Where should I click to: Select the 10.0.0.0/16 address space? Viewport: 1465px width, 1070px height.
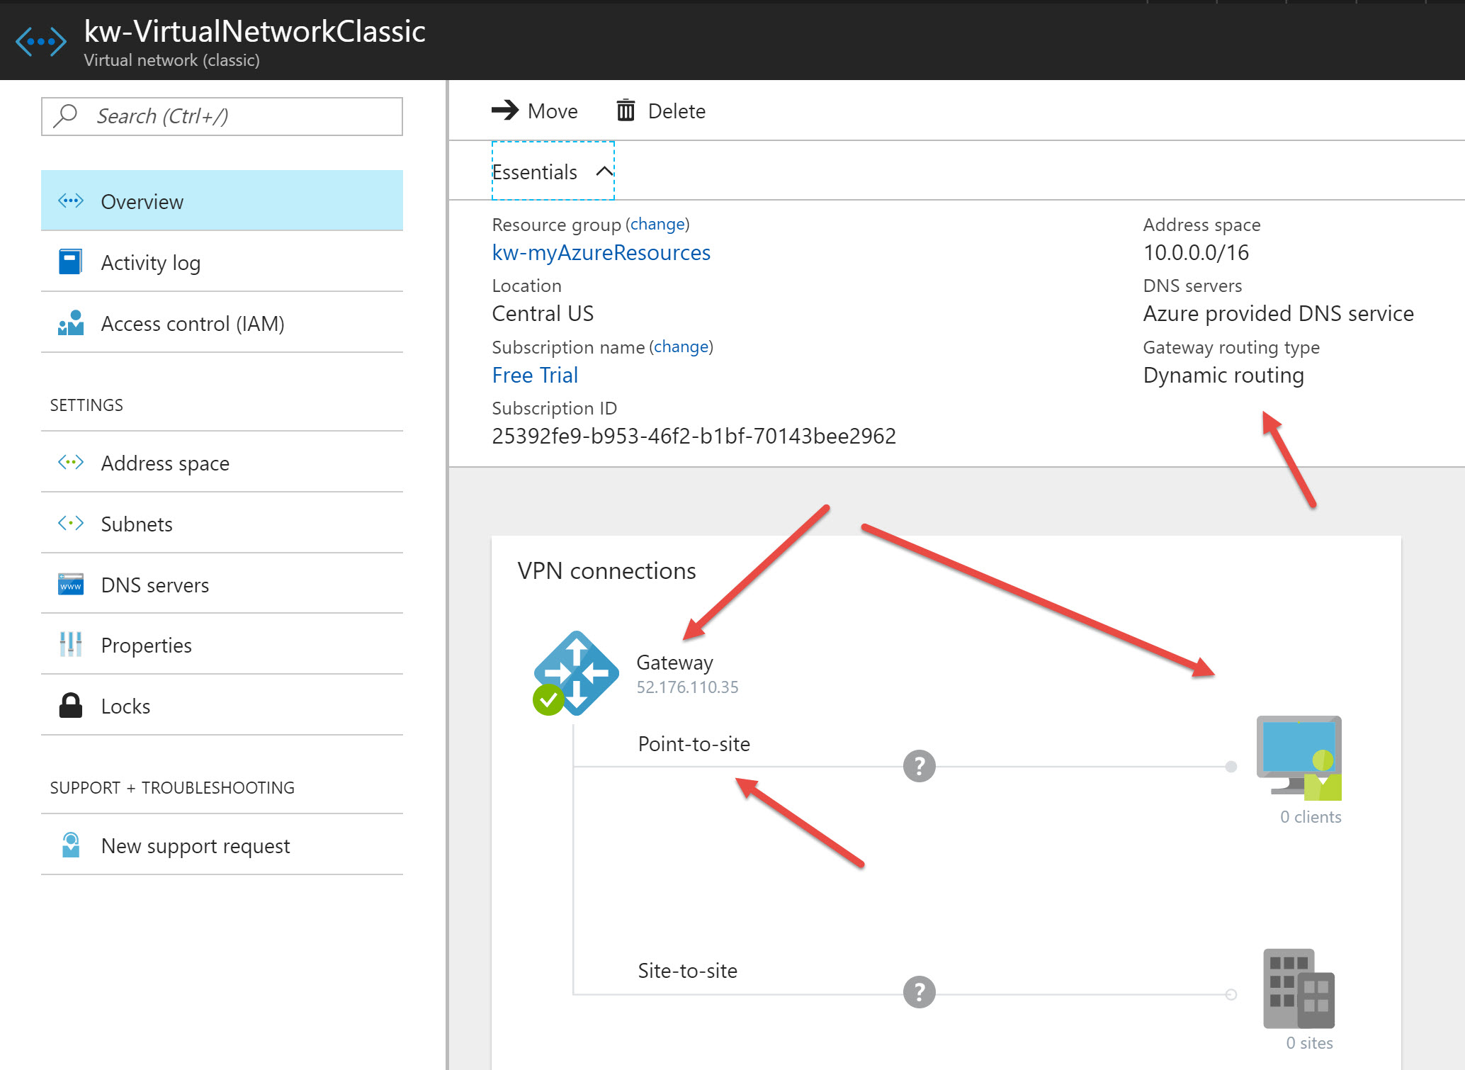click(x=1196, y=252)
